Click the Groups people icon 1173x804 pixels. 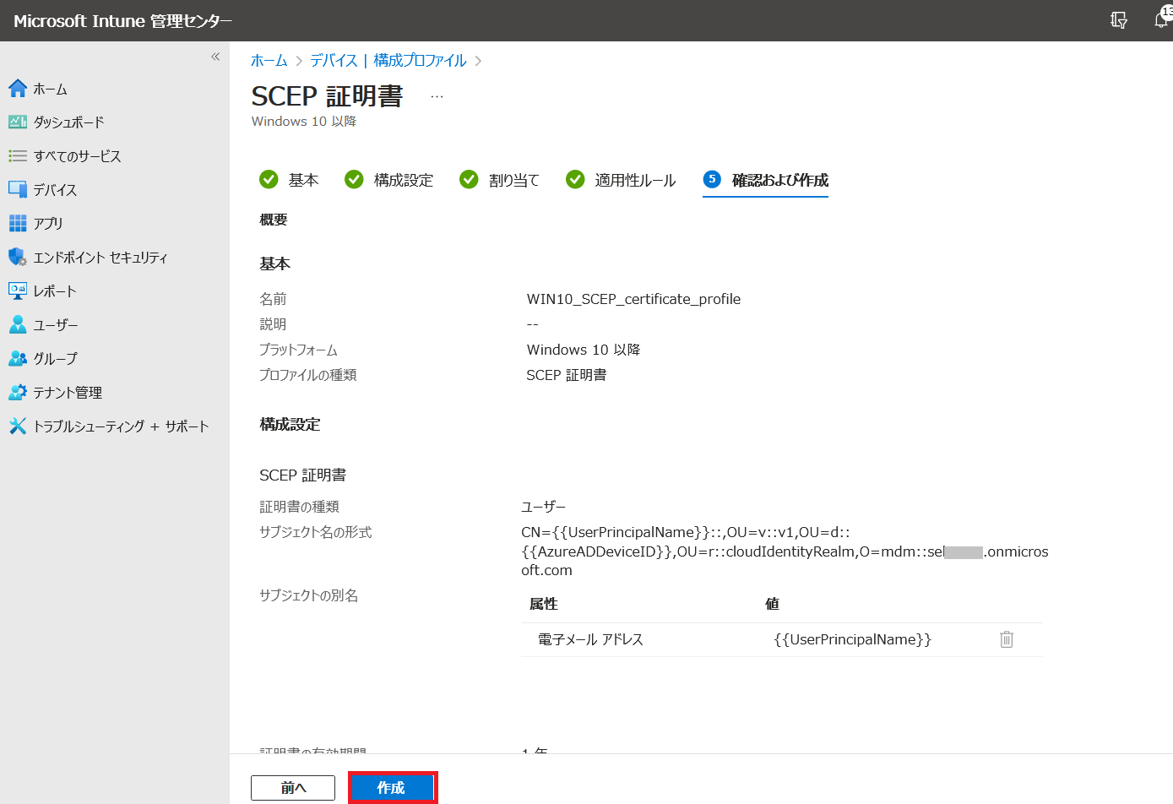click(18, 358)
